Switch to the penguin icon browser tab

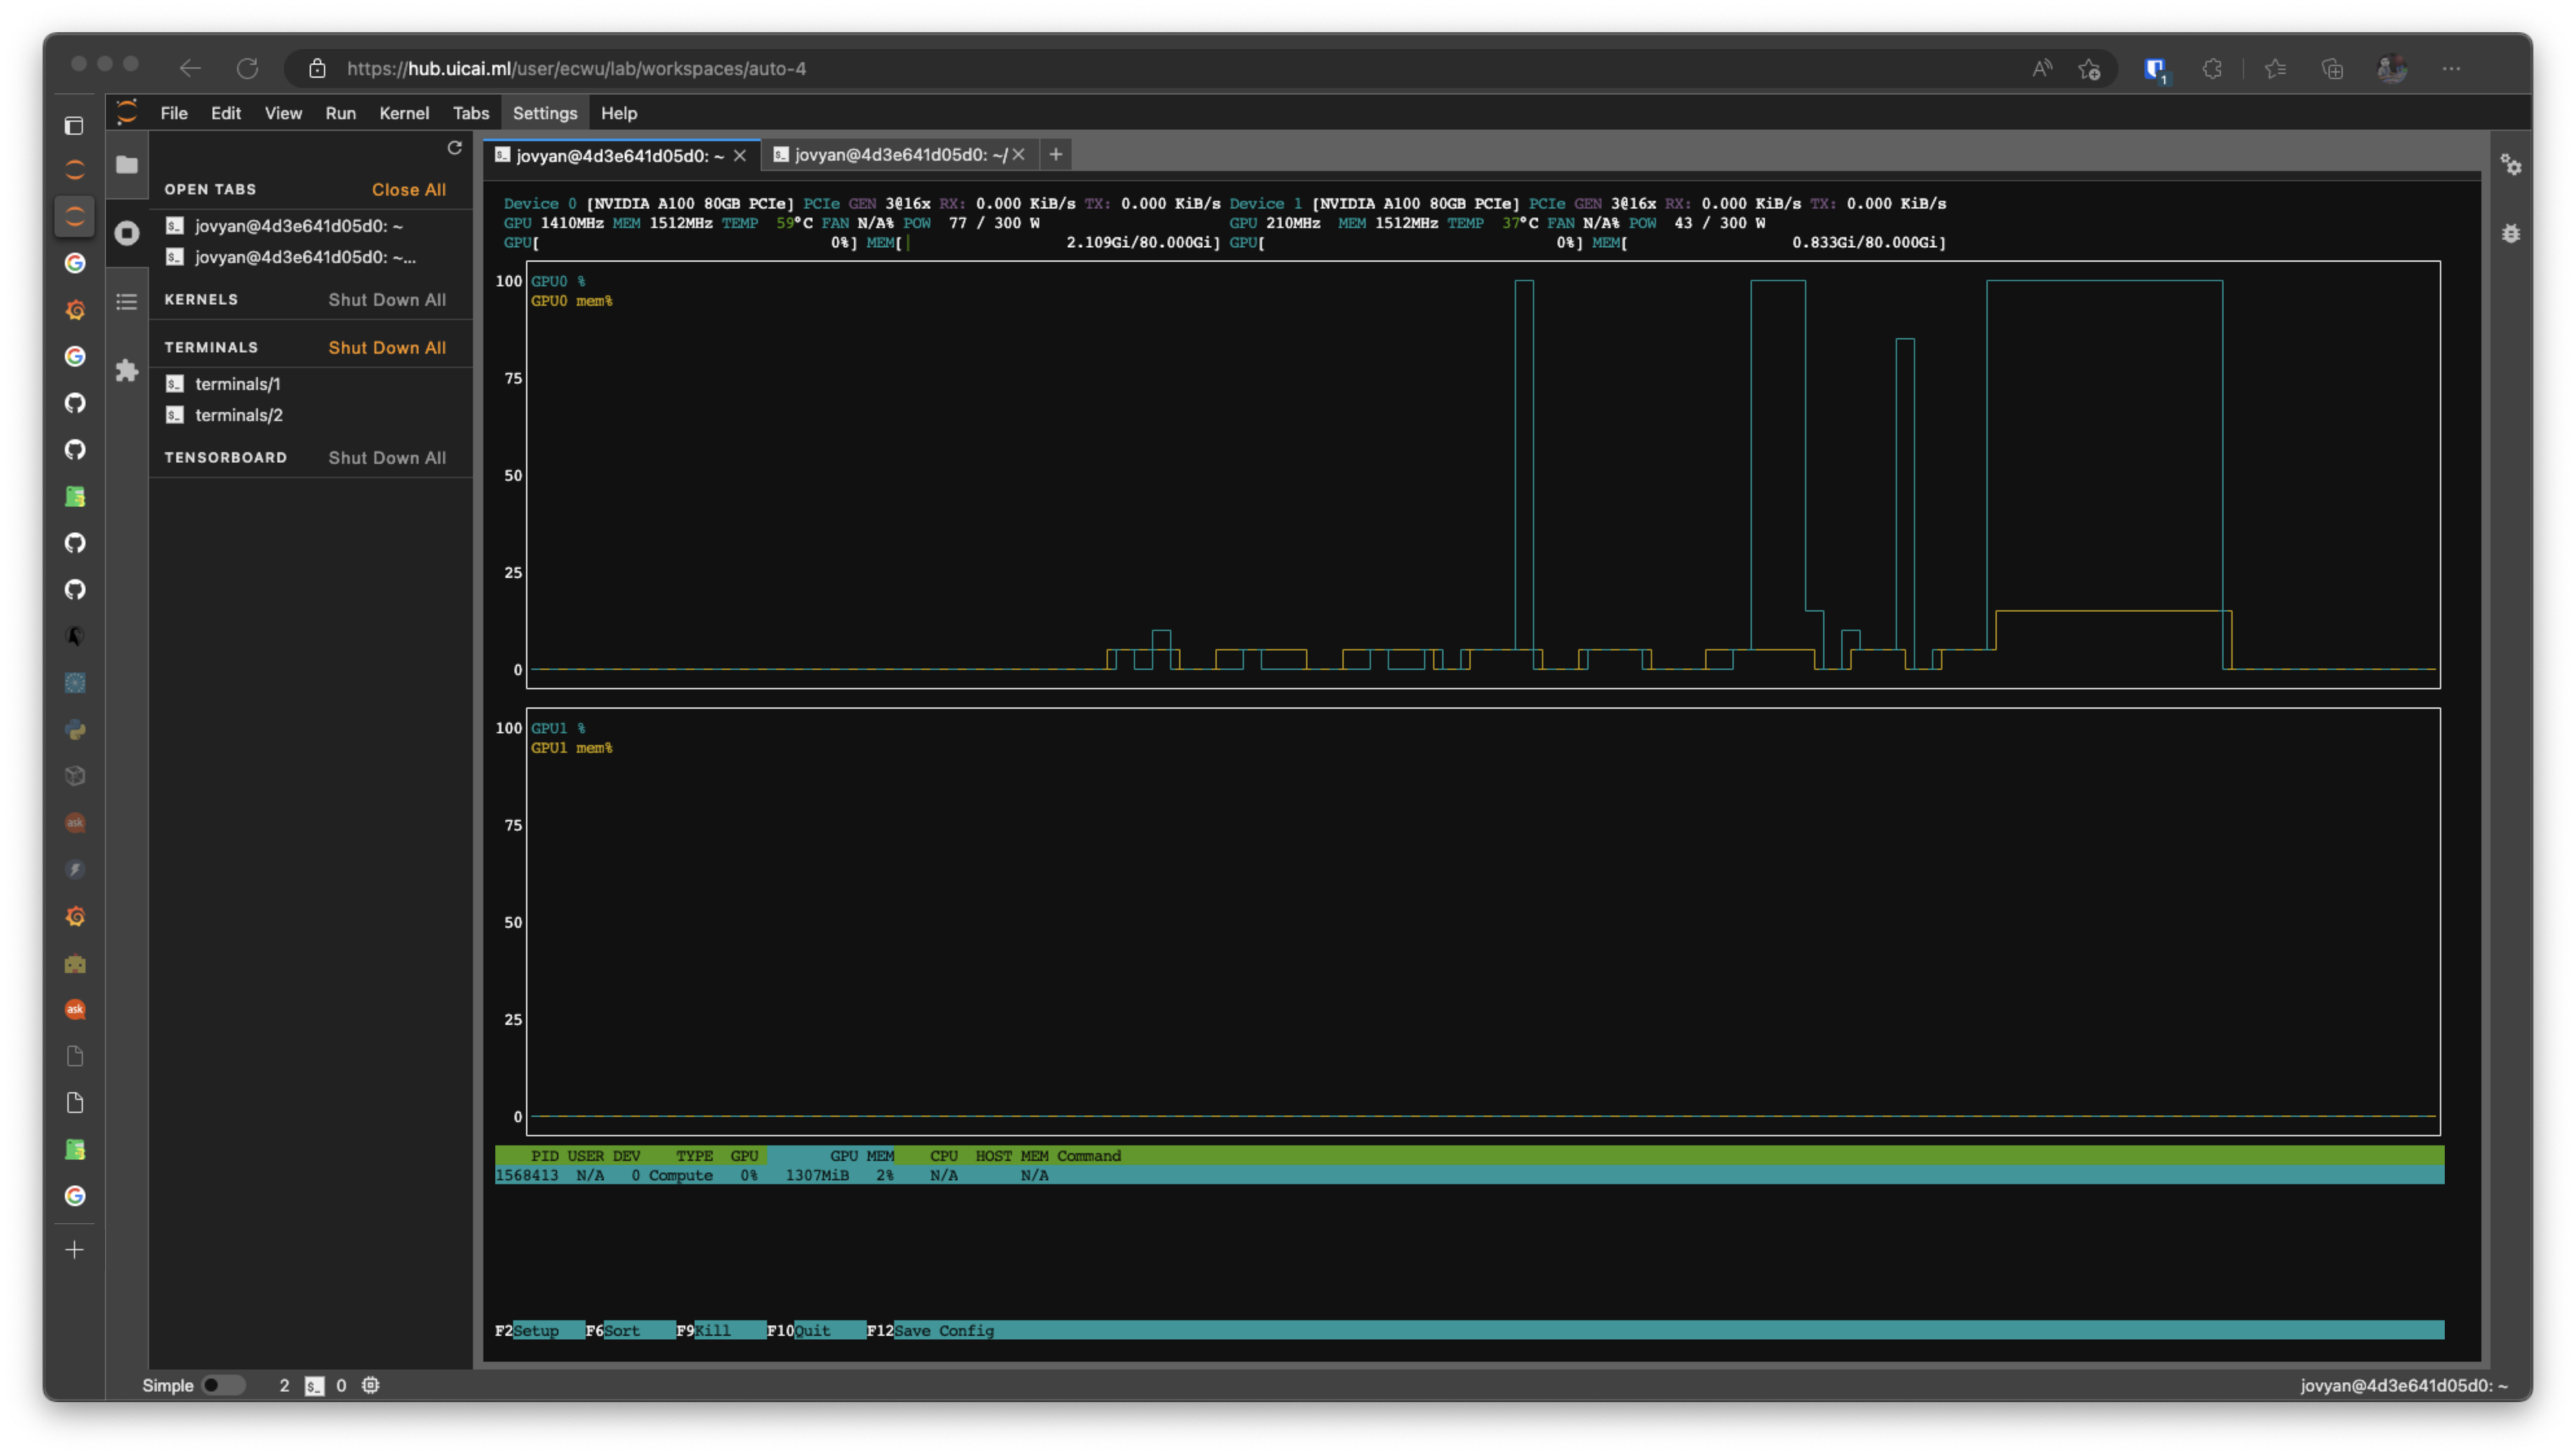click(x=75, y=636)
